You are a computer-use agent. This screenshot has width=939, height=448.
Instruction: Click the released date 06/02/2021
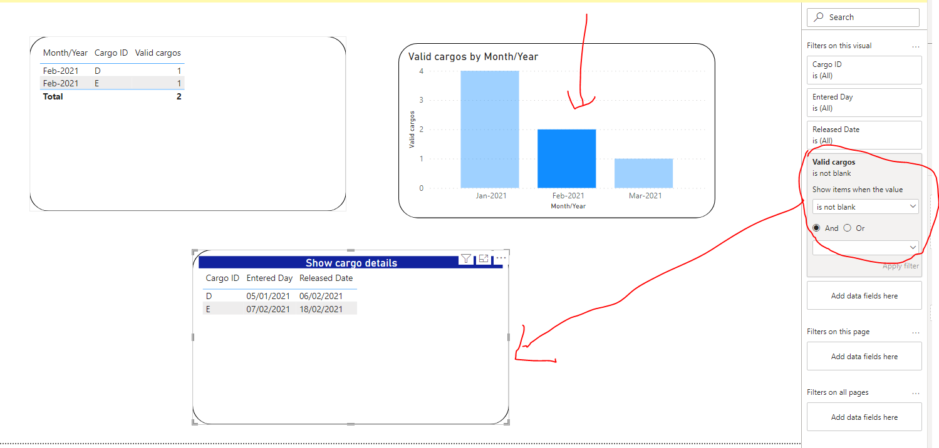[x=321, y=296]
